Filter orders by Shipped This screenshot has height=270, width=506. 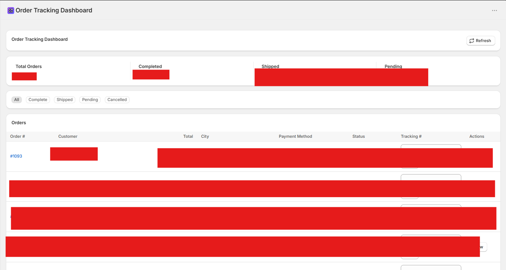tap(65, 100)
